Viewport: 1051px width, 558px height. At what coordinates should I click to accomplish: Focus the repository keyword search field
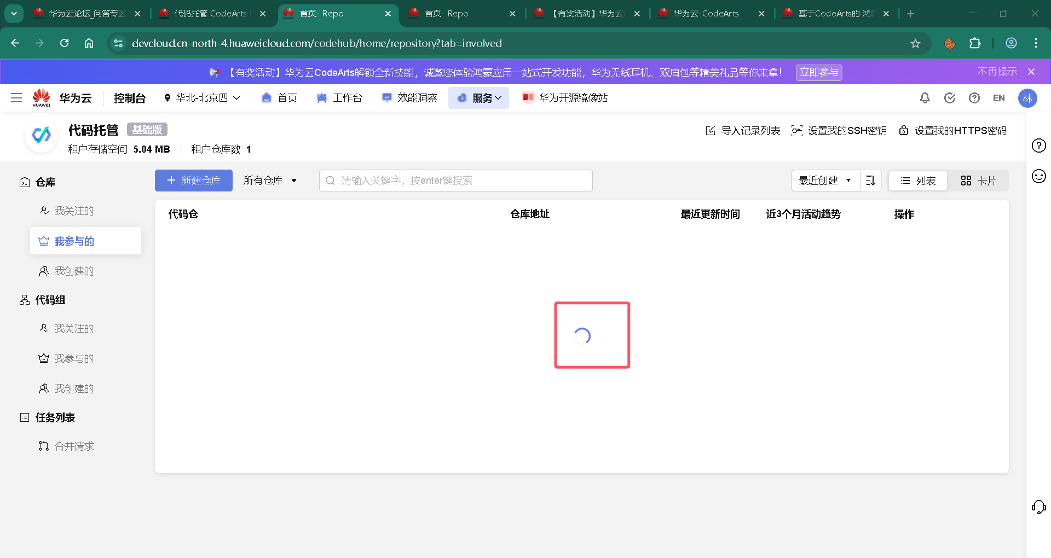[x=456, y=181]
